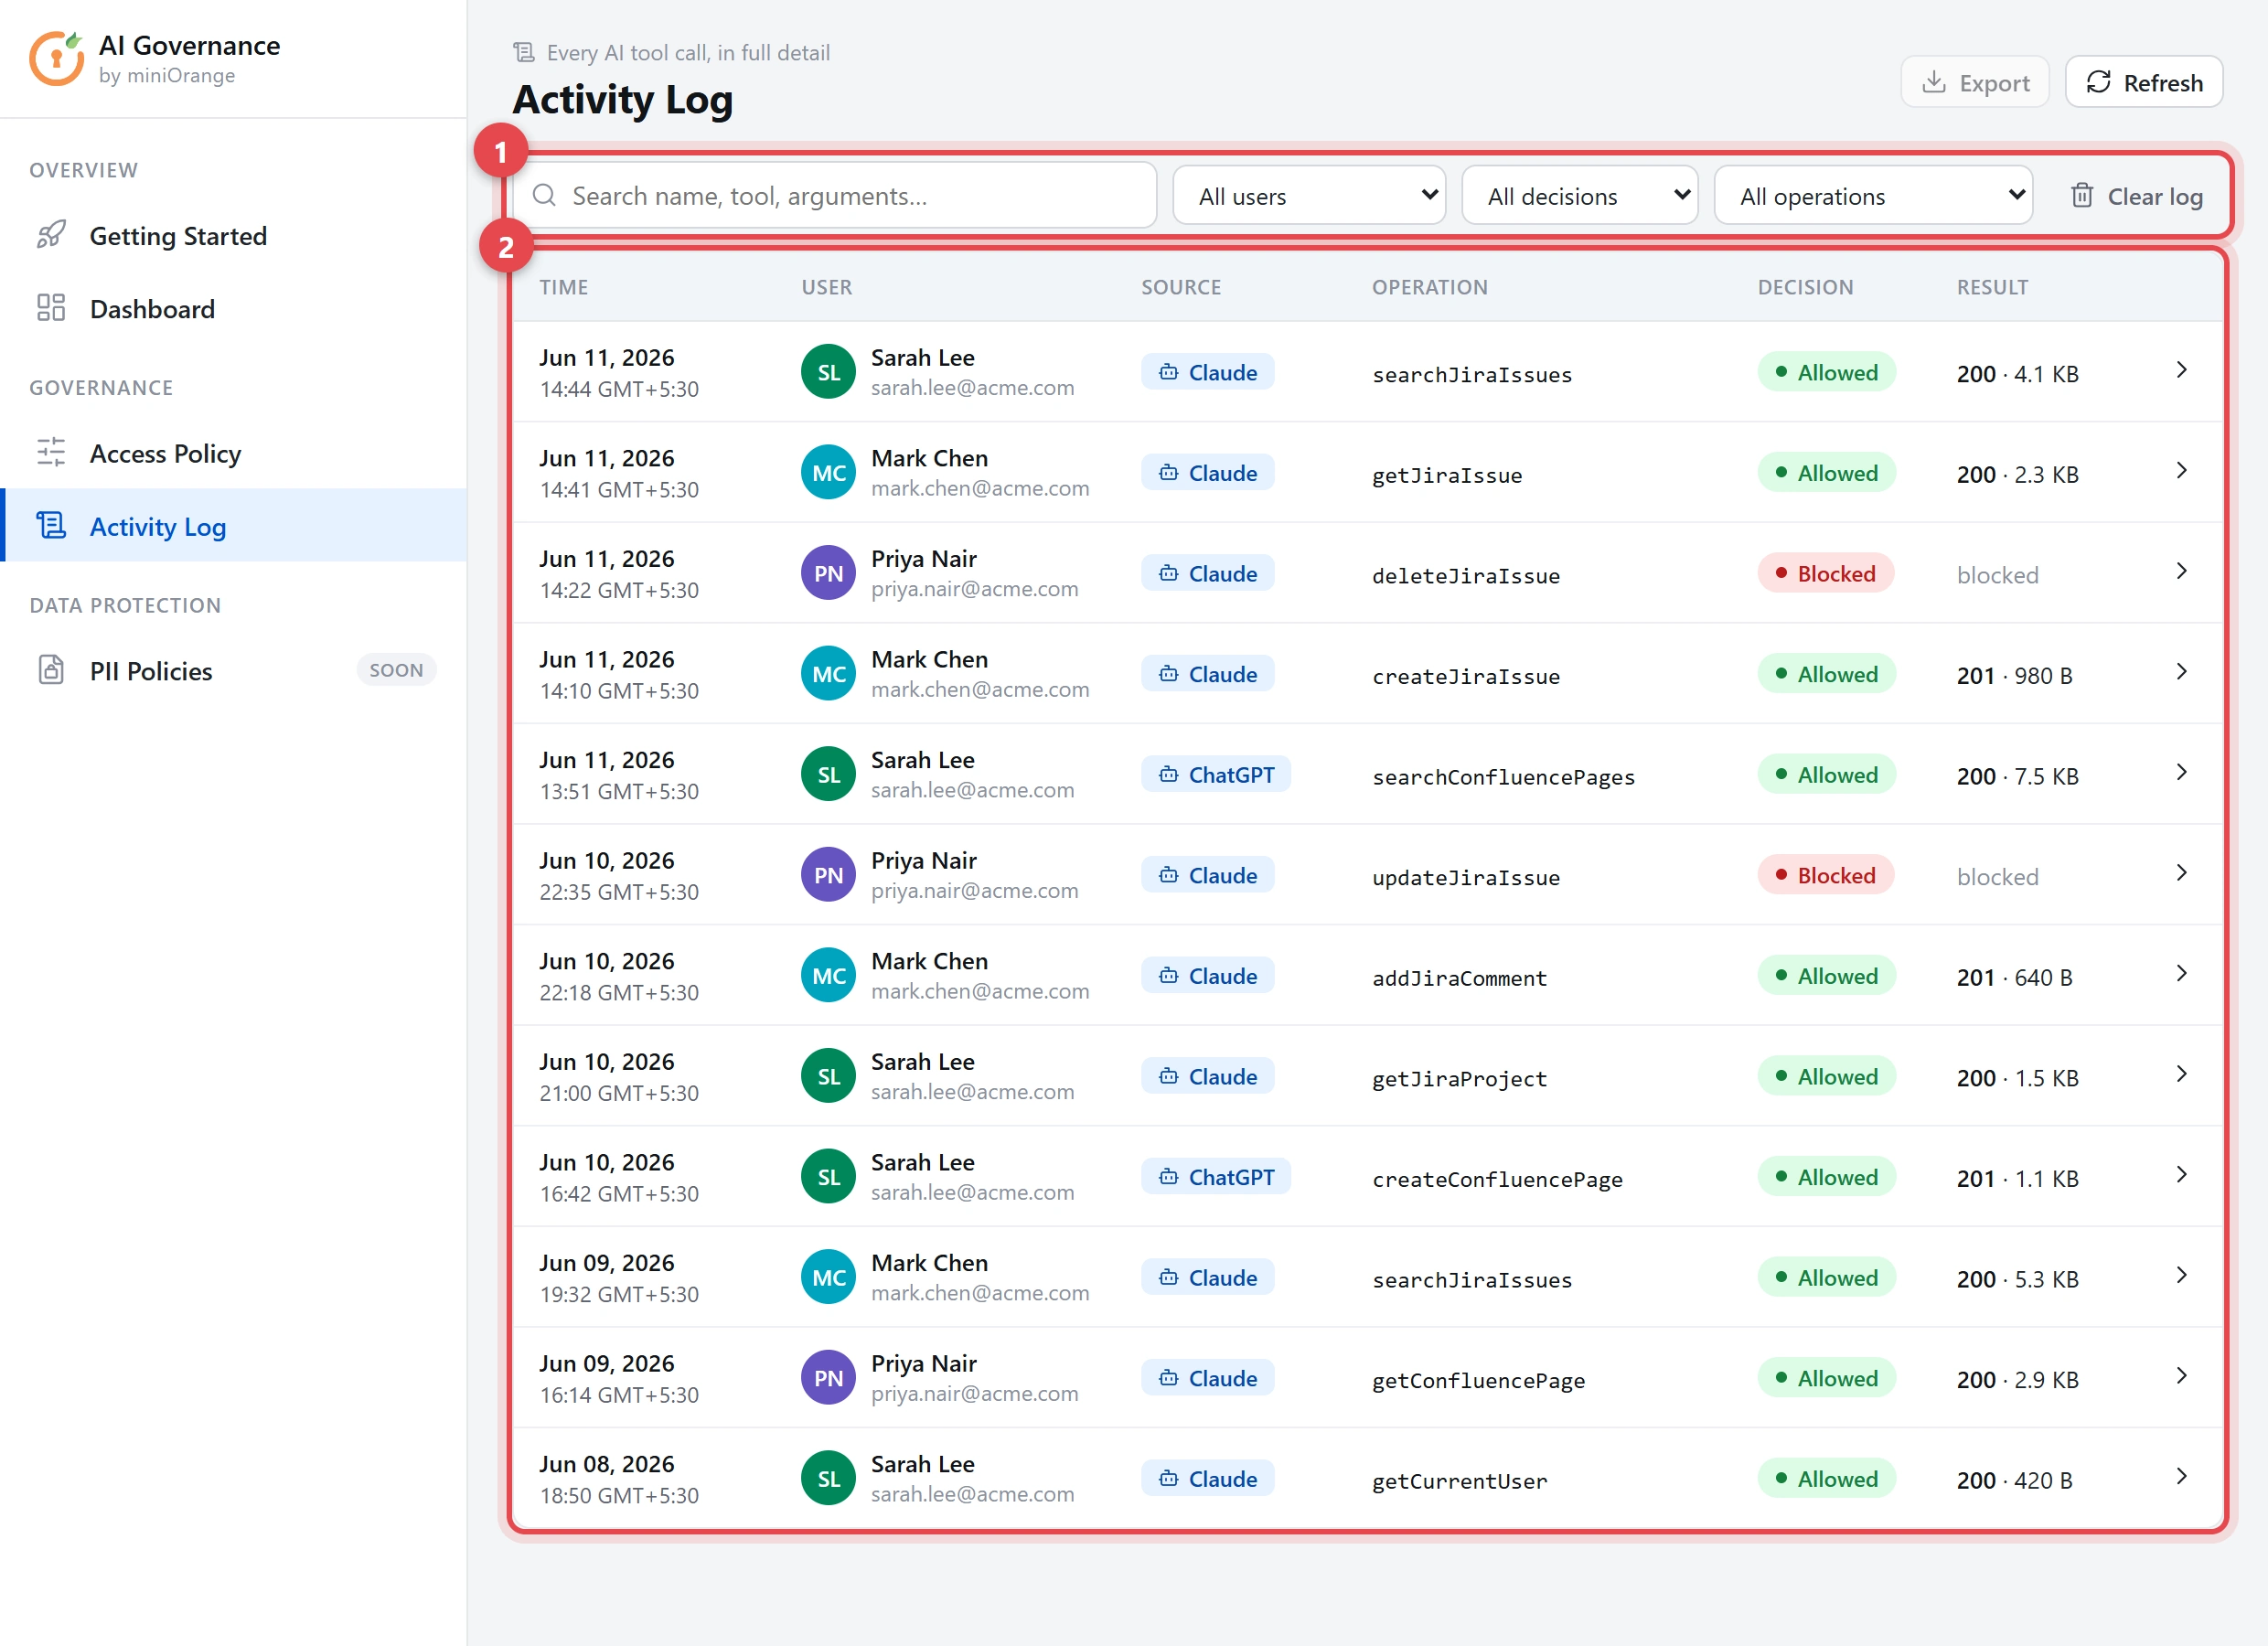2268x1646 pixels.
Task: Click the 'Jun 08, 2026' timestamp
Action: tap(607, 1464)
